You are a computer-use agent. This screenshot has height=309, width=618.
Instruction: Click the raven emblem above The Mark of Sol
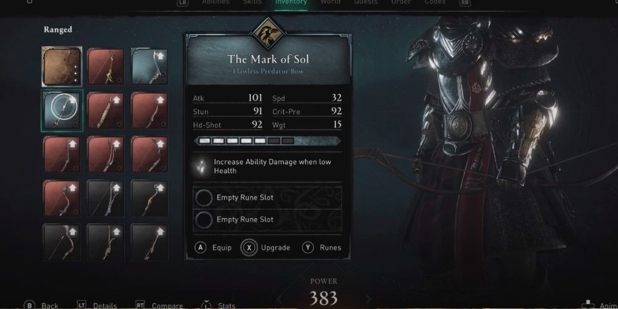pos(268,34)
